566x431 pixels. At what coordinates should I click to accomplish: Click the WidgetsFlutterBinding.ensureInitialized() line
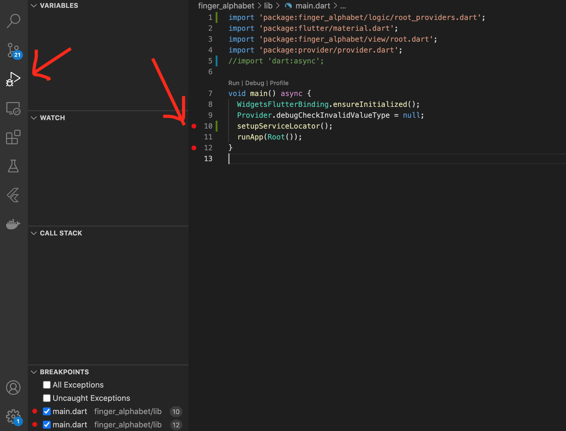pos(328,104)
